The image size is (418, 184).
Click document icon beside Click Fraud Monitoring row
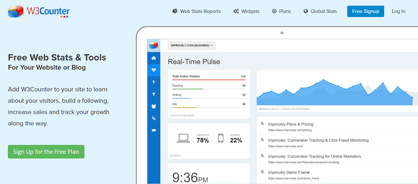[262, 140]
